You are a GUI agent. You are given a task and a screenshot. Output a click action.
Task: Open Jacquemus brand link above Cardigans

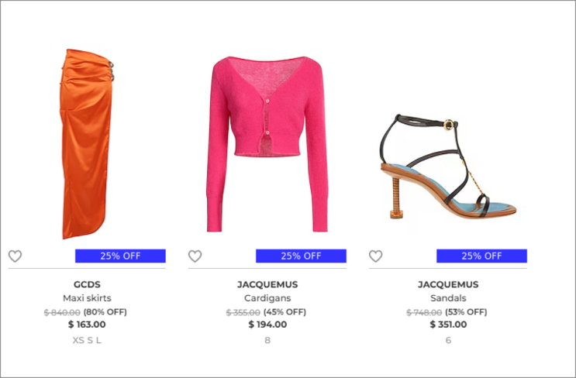267,284
